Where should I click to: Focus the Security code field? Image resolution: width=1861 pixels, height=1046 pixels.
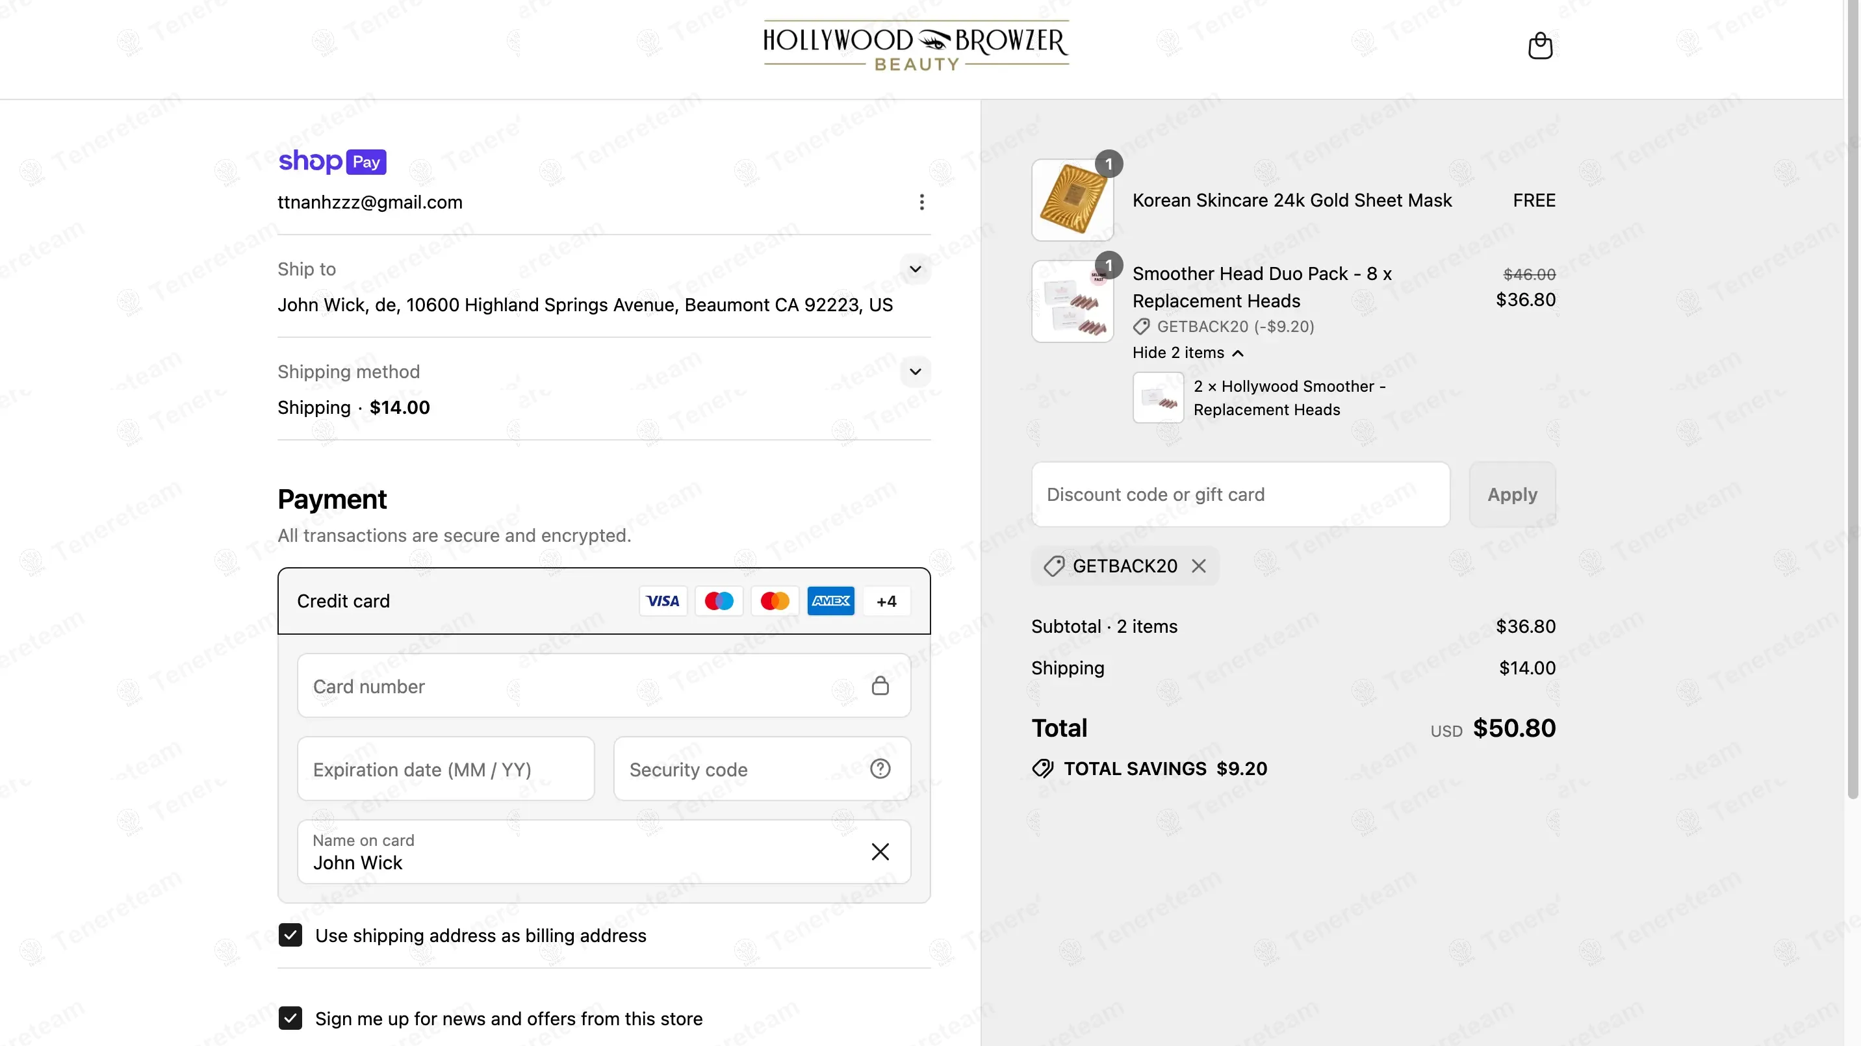coord(762,769)
